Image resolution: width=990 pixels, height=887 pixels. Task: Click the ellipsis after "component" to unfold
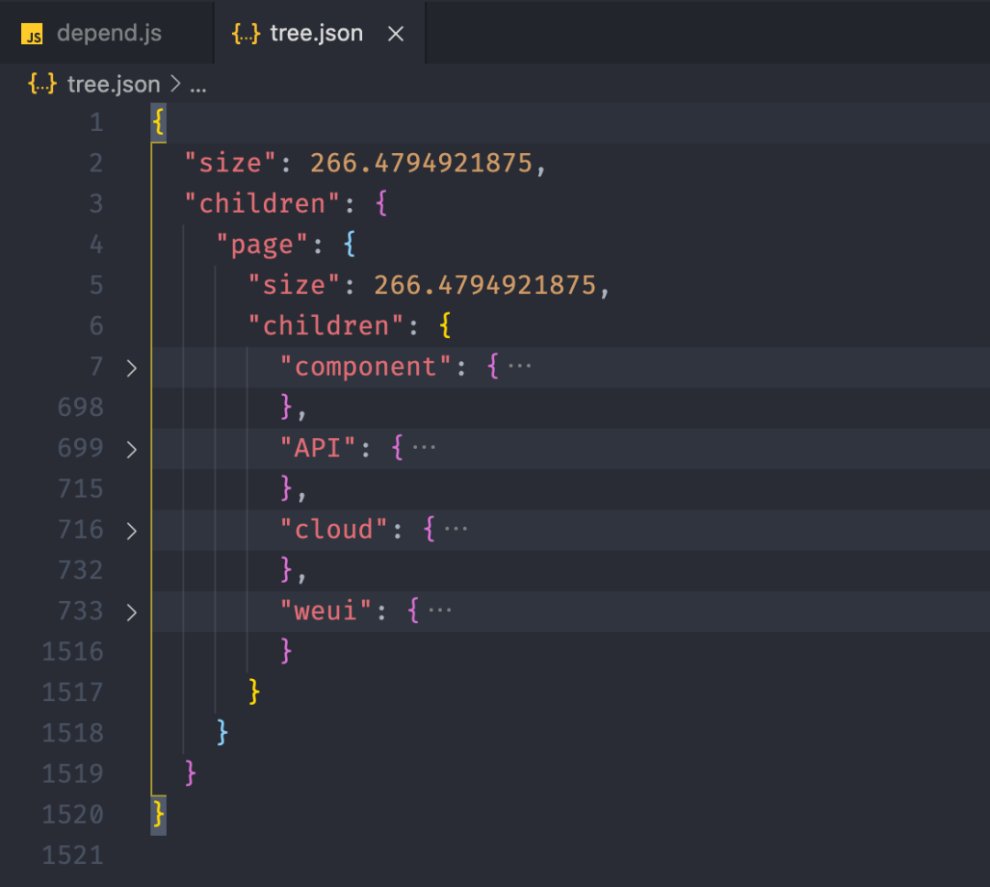coord(520,367)
